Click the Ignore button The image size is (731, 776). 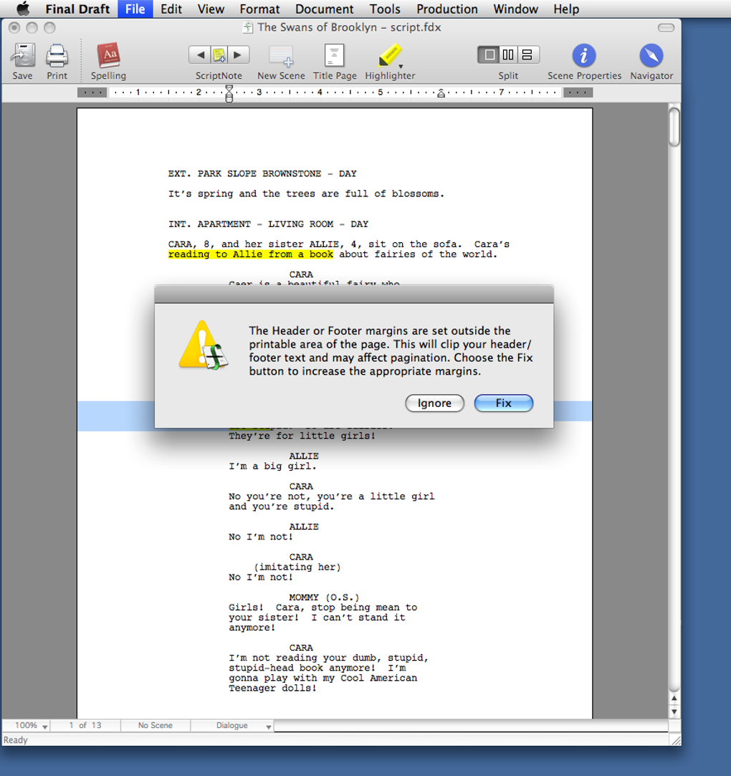click(x=434, y=403)
